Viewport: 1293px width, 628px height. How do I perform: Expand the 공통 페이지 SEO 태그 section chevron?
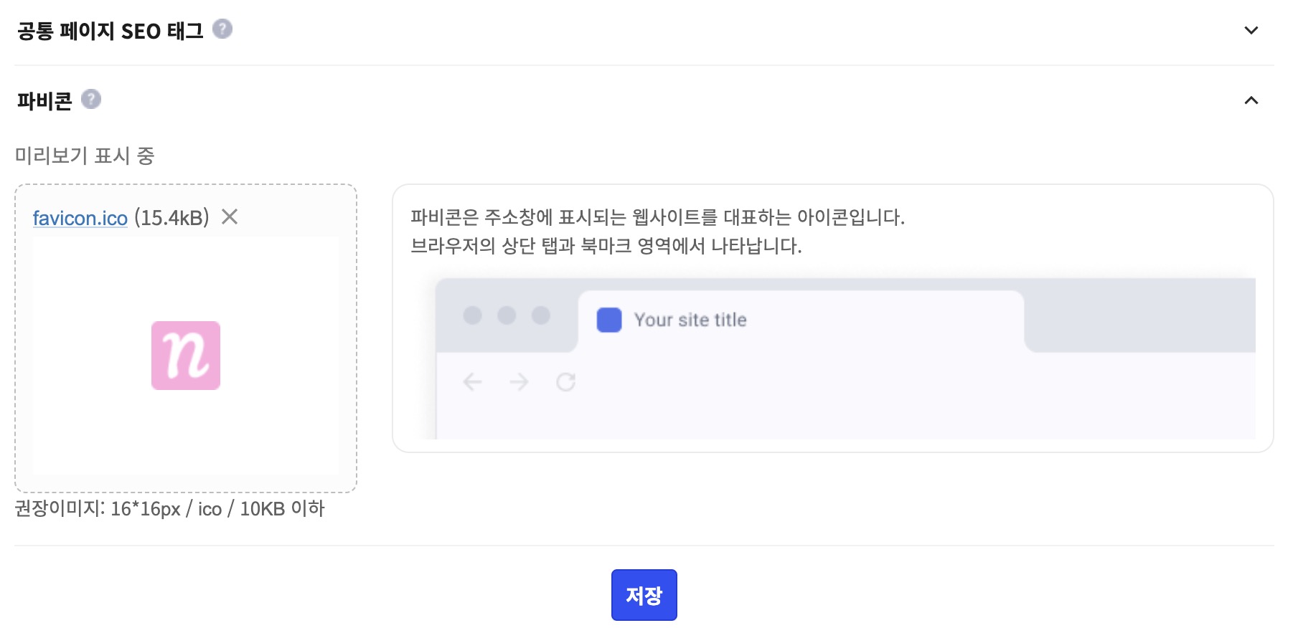[x=1251, y=30]
